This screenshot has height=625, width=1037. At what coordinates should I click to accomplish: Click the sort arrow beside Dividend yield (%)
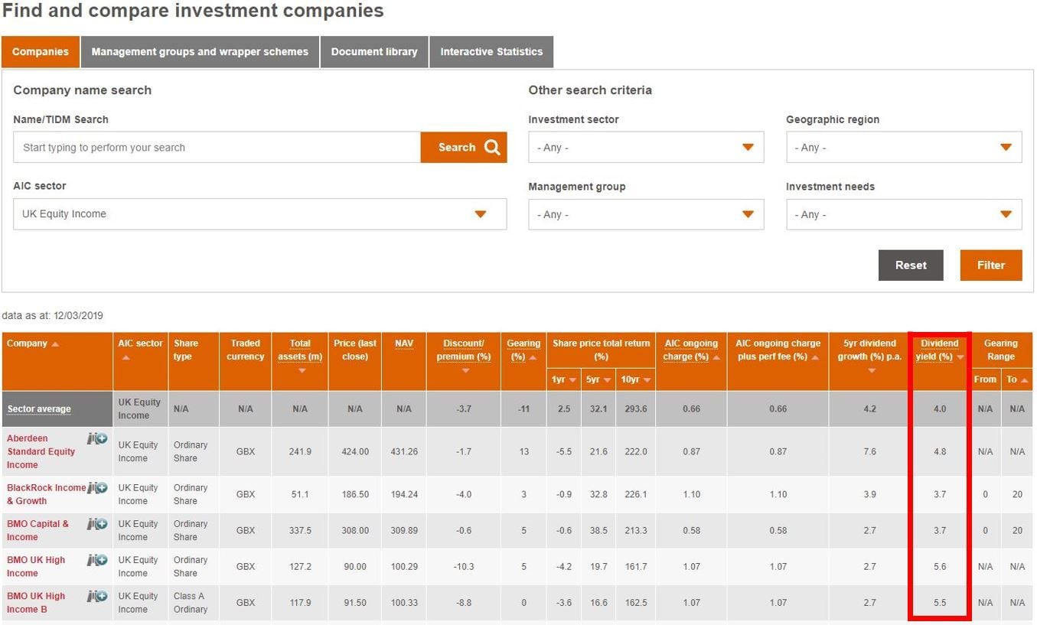(x=960, y=357)
